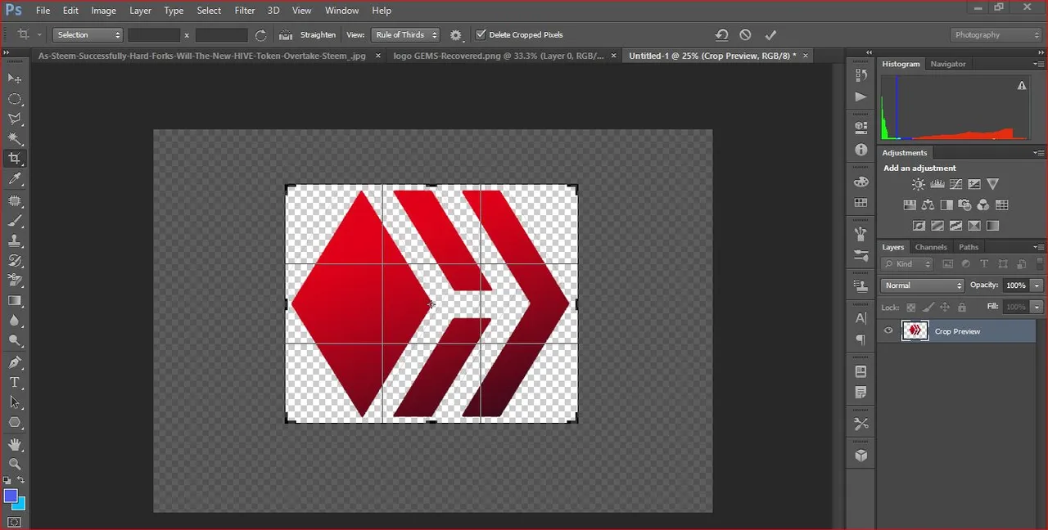
Task: Select the Eraser tool
Action: tap(15, 281)
